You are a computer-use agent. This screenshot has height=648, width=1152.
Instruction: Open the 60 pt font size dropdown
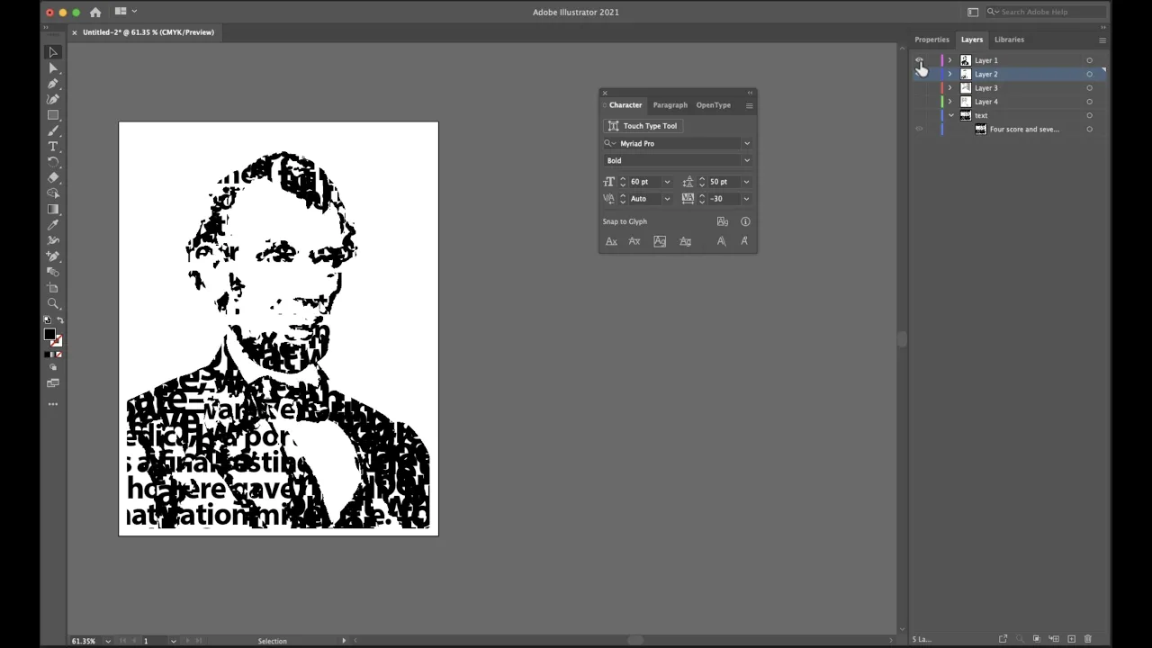[667, 182]
